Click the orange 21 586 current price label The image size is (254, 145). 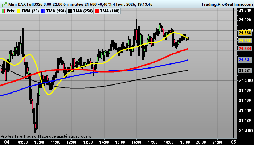245,33
